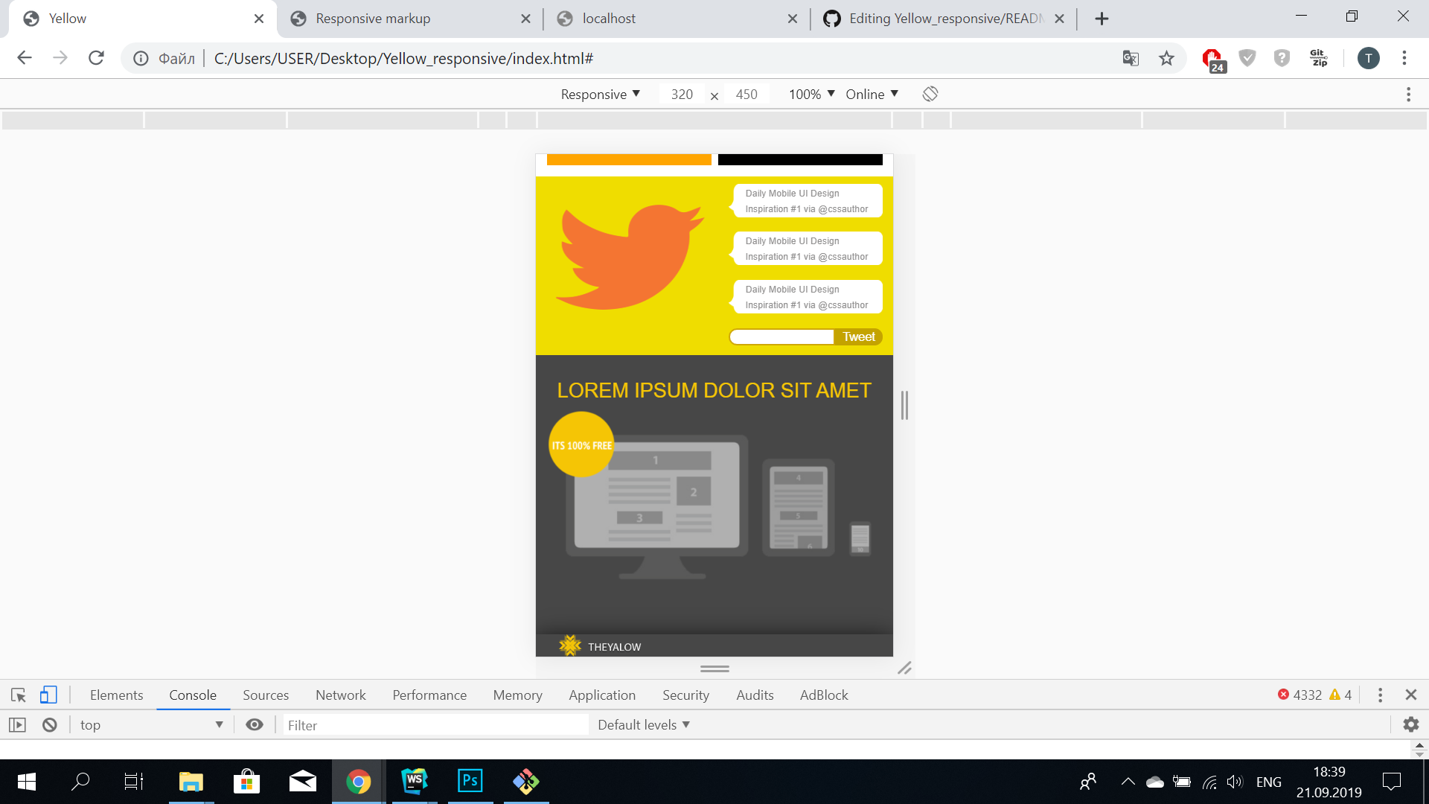The height and width of the screenshot is (804, 1429).
Task: Switch to the Memory tab
Action: 517,695
